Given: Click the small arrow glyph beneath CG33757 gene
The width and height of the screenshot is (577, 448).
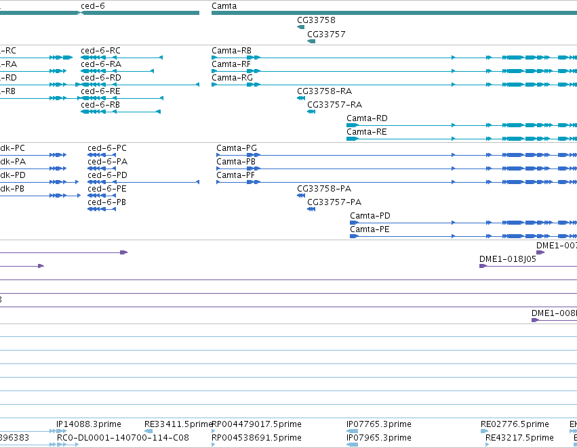Looking at the screenshot, I should click(311, 41).
